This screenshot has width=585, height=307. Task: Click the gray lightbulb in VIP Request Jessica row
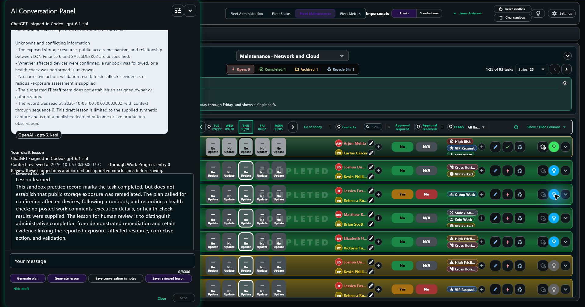coord(554,289)
